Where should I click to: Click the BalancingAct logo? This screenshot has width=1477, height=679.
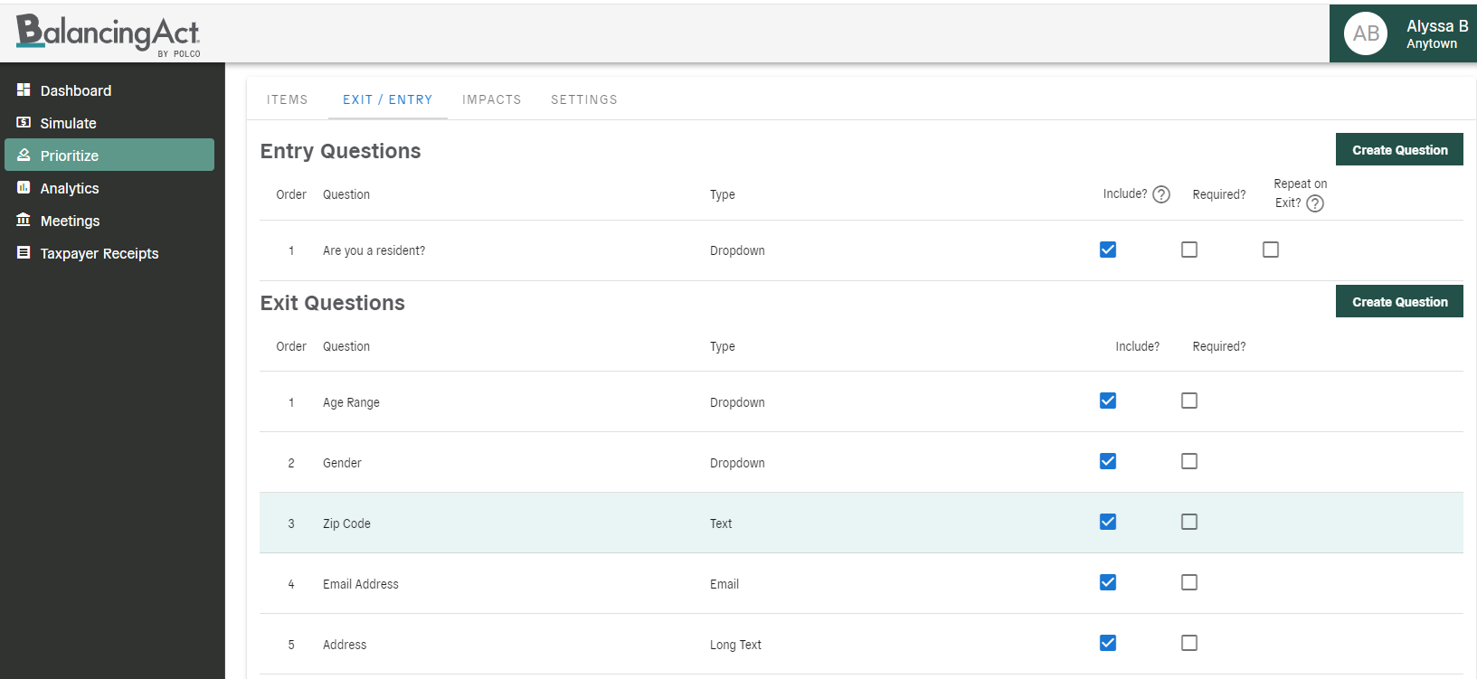coord(109,34)
